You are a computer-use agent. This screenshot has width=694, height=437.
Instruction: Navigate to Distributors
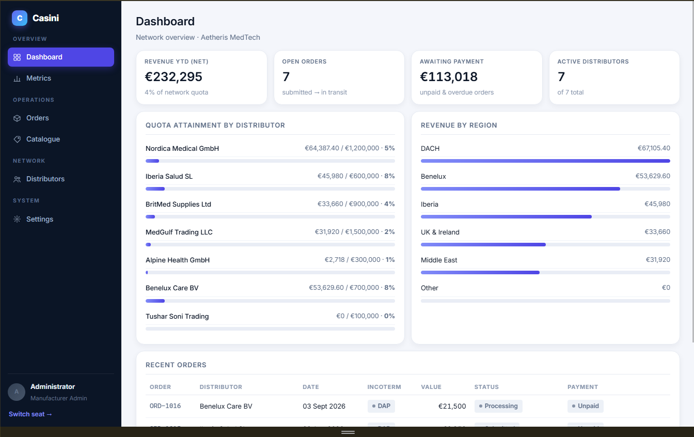click(x=61, y=179)
